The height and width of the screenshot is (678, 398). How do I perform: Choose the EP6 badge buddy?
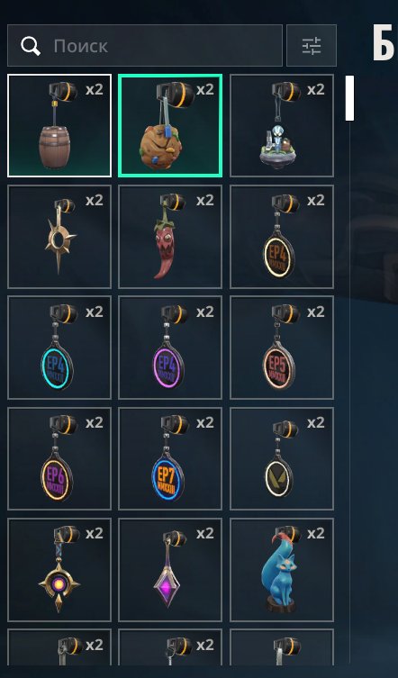tap(59, 459)
